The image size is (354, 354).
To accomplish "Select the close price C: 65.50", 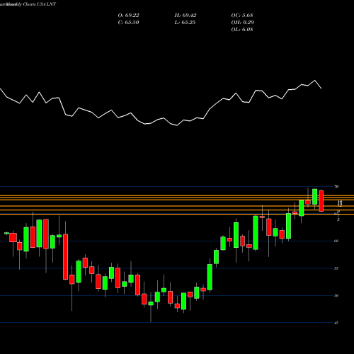I will (x=128, y=23).
